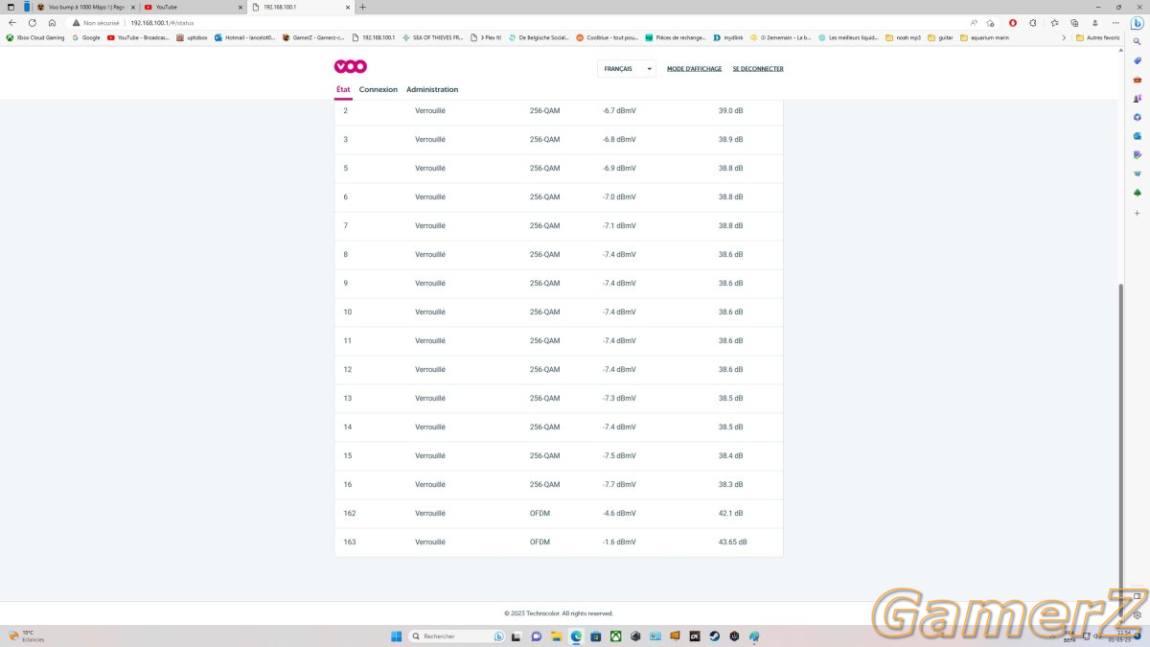Go back with the browser back arrow
The width and height of the screenshot is (1150, 647).
coord(12,22)
